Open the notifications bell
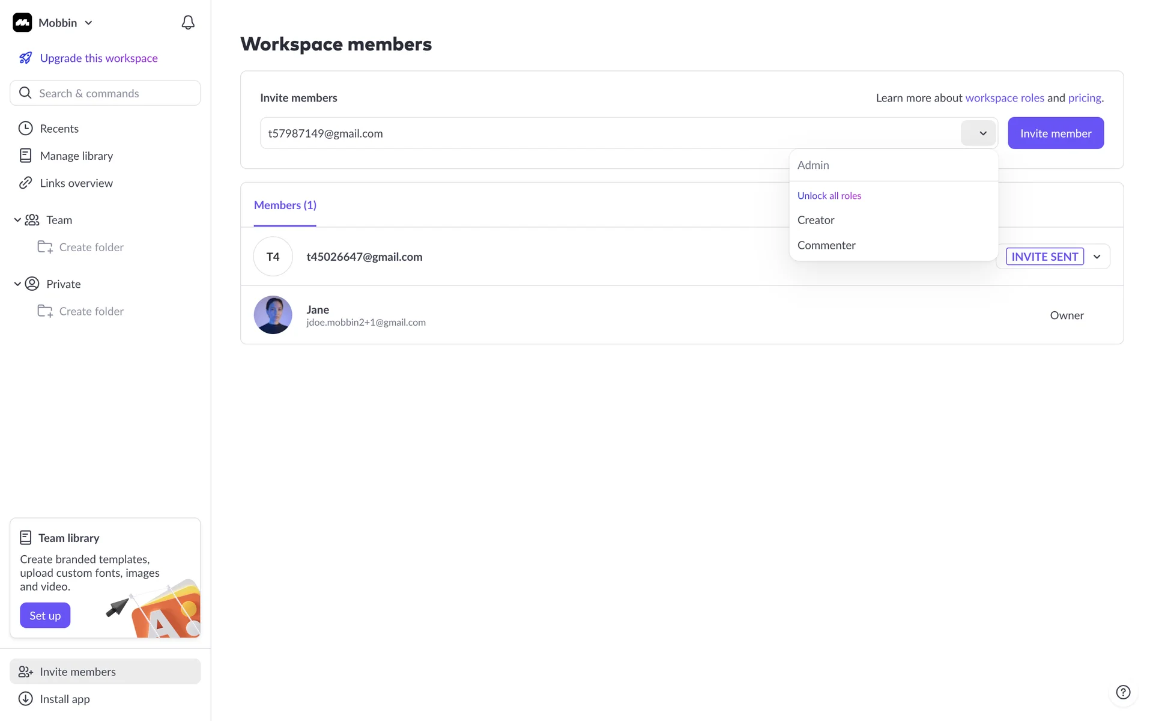Screen dimensions: 1153x721 (188, 23)
